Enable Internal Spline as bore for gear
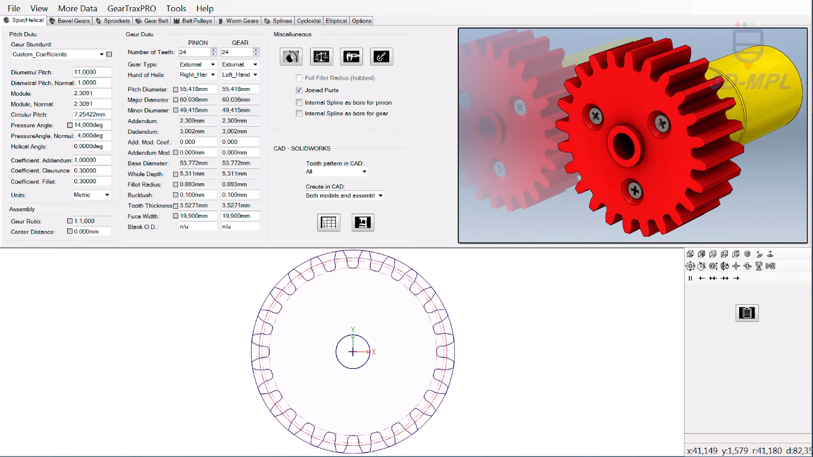The width and height of the screenshot is (813, 457). (299, 113)
